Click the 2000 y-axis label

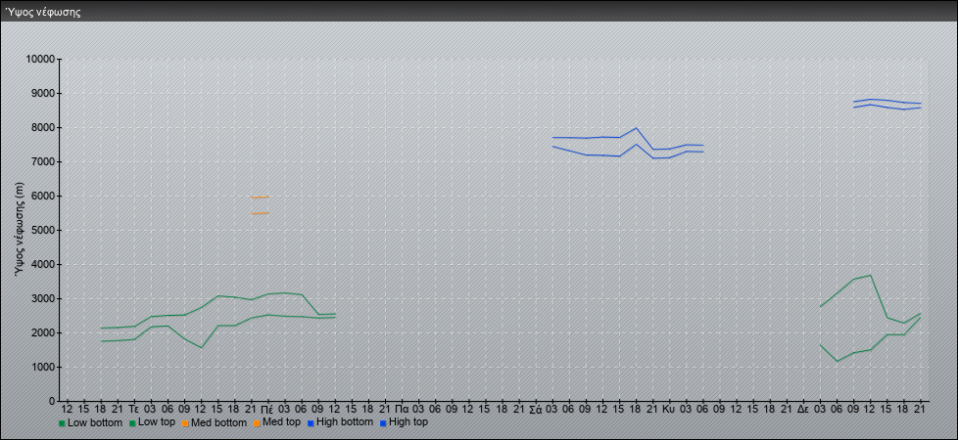[x=43, y=332]
